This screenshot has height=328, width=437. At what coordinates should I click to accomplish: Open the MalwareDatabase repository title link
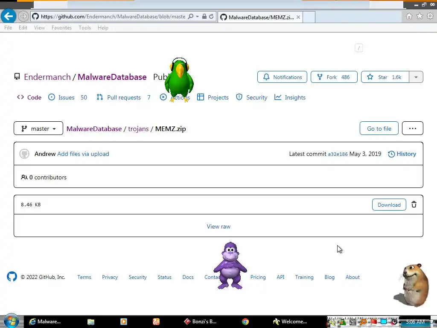pyautogui.click(x=112, y=77)
